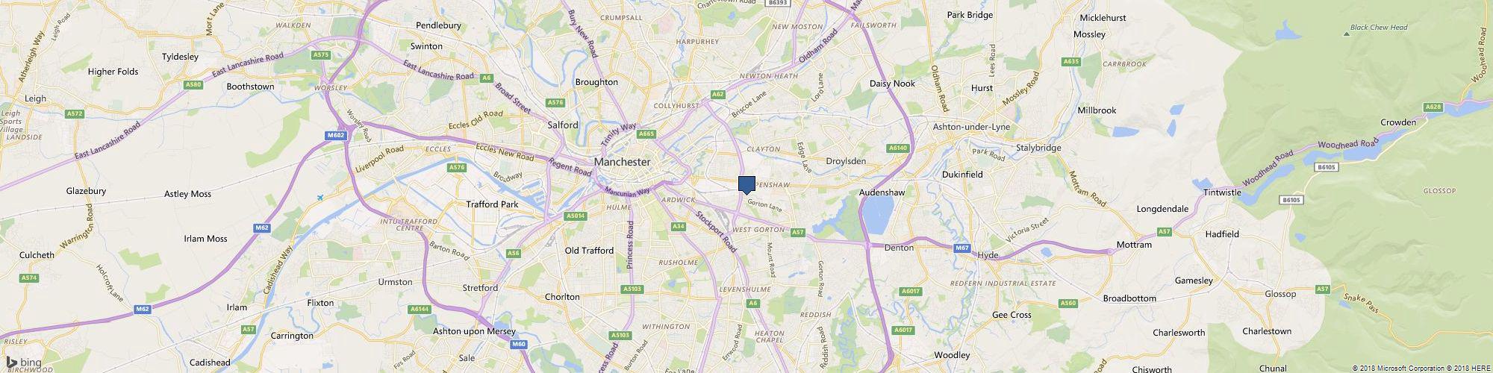The image size is (1493, 373).
Task: Click the Manchester city label
Action: 622,162
